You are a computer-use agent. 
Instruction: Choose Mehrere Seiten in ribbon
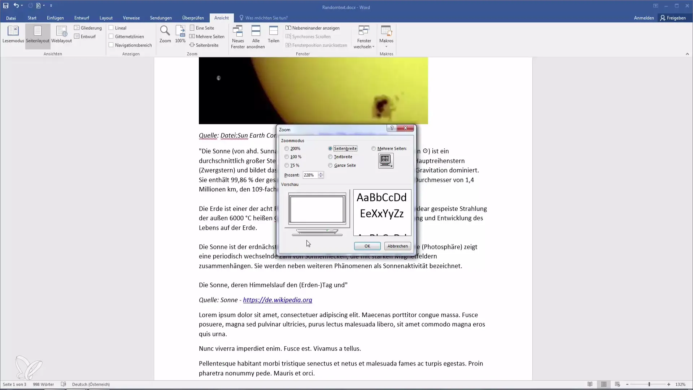click(207, 36)
